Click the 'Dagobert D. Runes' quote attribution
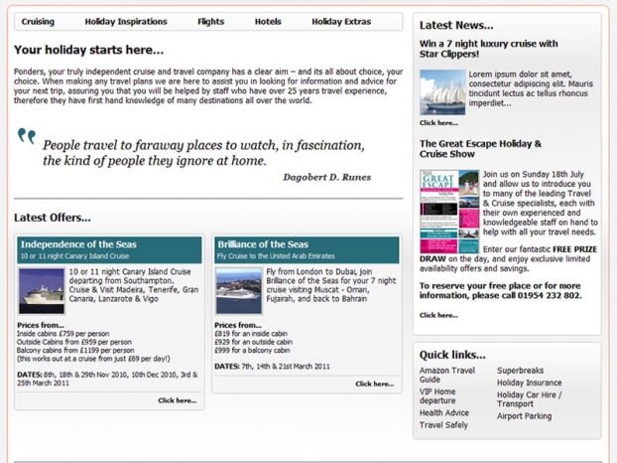617x463 pixels. coord(327,177)
